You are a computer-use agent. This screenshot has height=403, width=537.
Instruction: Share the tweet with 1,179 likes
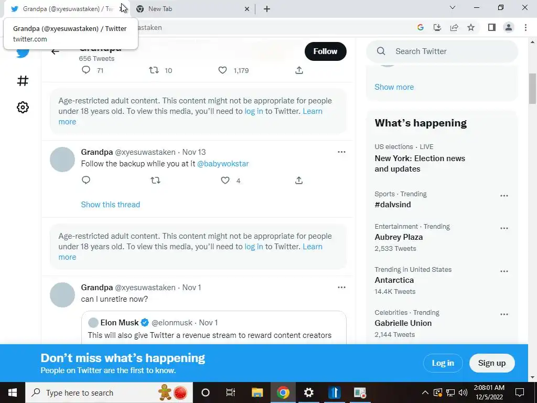click(299, 70)
